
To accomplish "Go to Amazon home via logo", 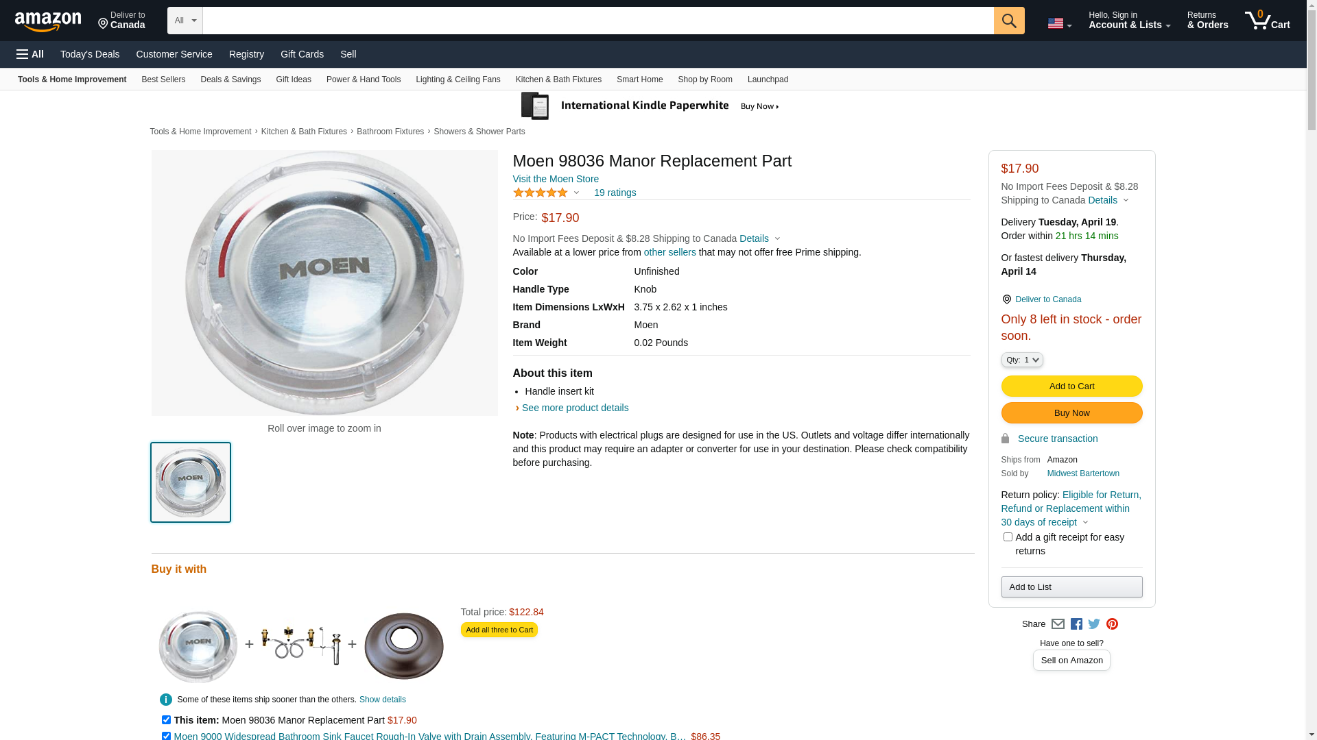I will click(x=48, y=22).
